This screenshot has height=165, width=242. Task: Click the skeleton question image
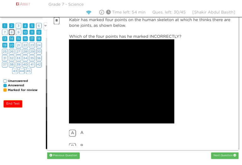coord(122,81)
